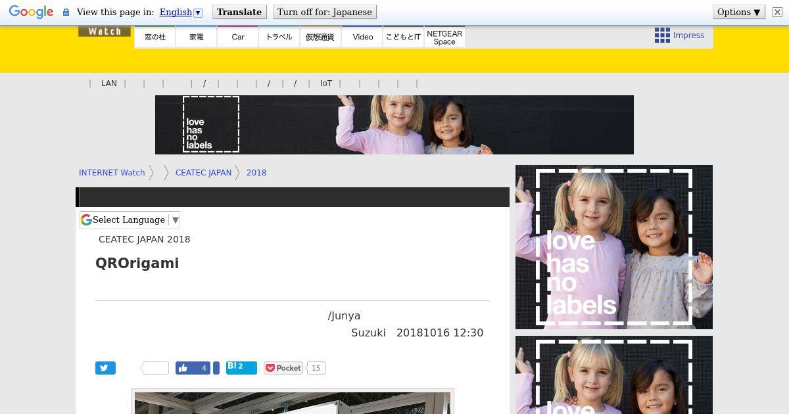Open the トラベル tab
Screen dimensions: 789x414
tap(279, 37)
